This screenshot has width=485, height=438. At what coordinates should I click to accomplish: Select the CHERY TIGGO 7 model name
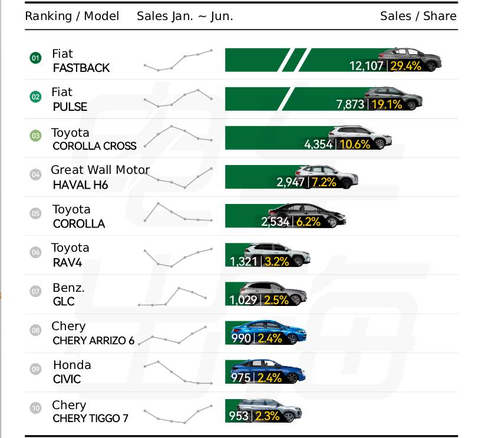coord(90,419)
